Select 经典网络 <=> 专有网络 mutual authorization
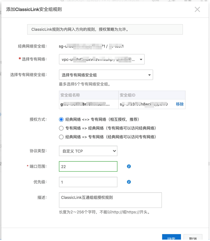210x241 pixels. [x=61, y=119]
